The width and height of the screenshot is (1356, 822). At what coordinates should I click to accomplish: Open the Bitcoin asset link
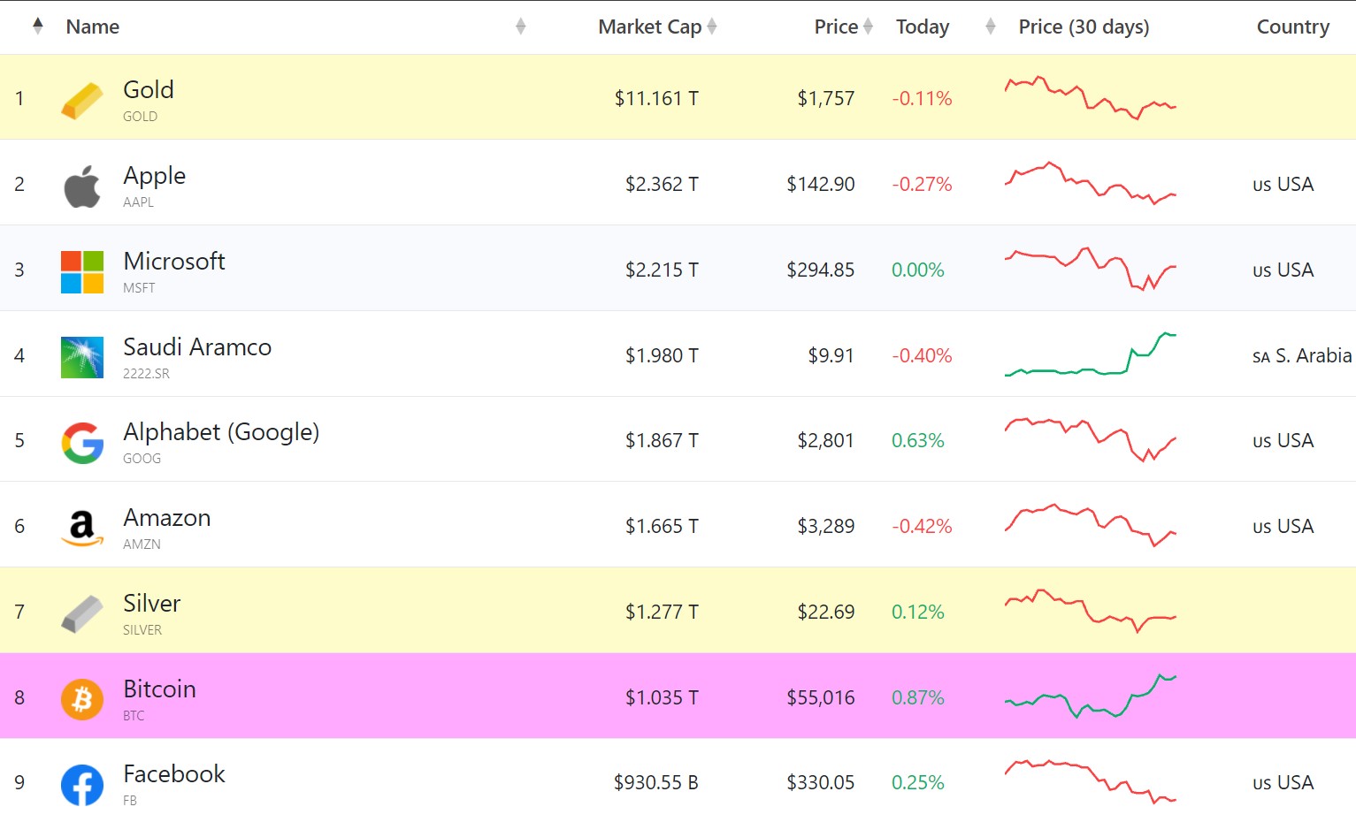click(160, 689)
